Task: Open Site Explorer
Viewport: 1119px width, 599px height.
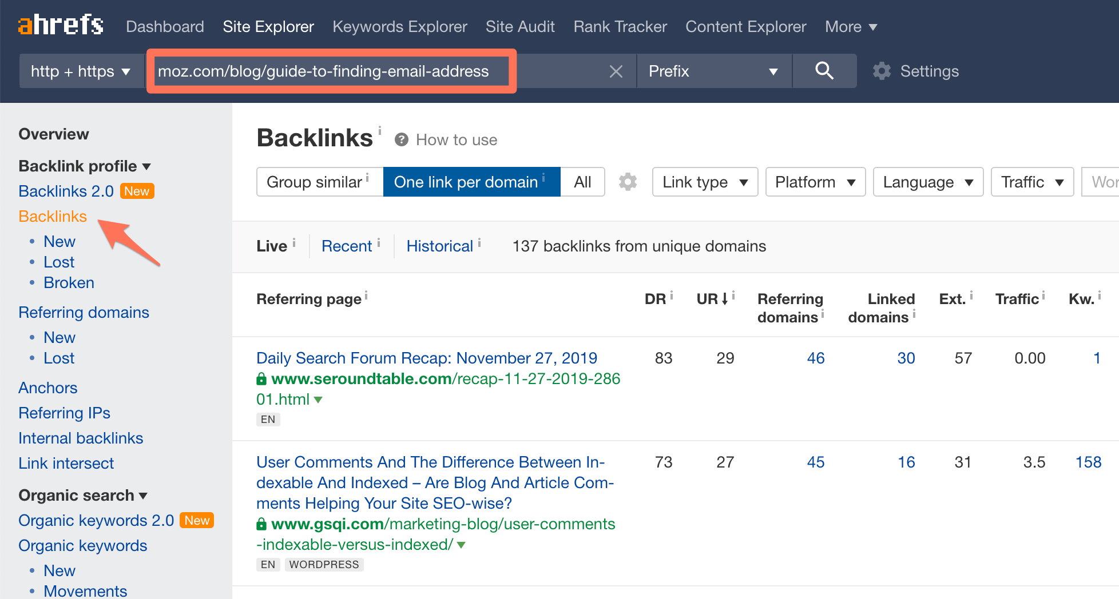Action: (x=268, y=26)
